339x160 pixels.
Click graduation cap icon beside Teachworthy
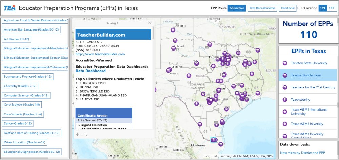(285, 100)
